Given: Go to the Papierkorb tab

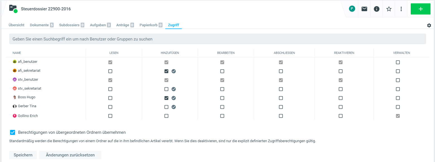Looking at the screenshot, I should [x=149, y=25].
